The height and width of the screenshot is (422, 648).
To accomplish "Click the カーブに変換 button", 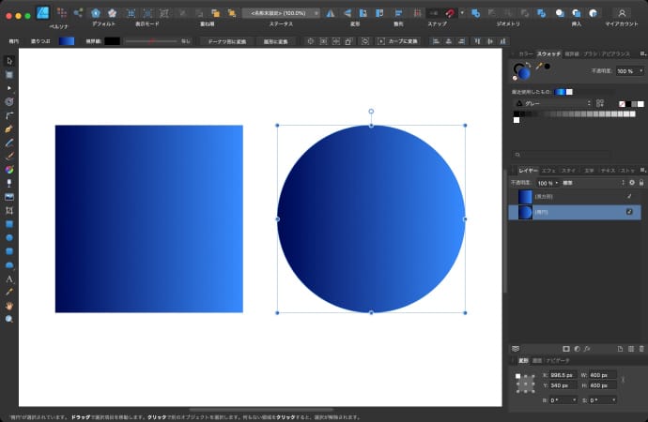I will [400, 41].
